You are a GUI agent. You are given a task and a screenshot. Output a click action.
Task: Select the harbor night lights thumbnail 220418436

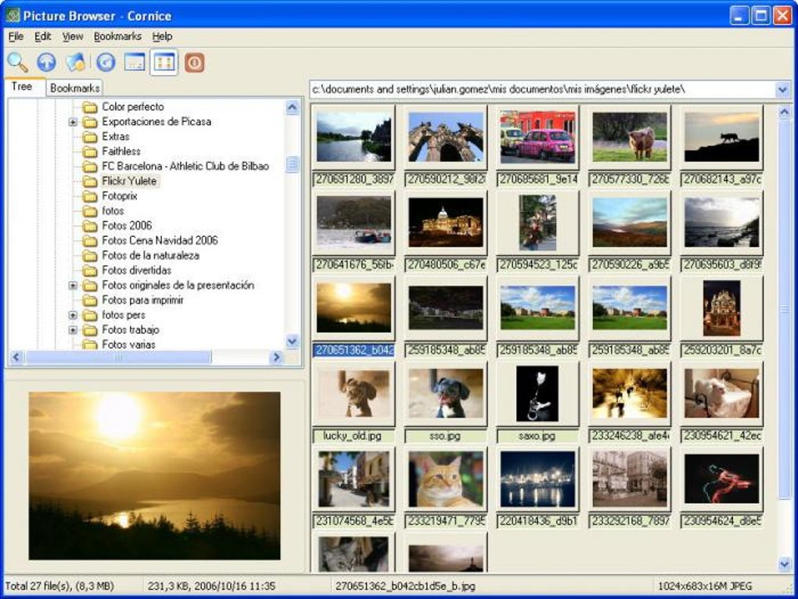coord(537,479)
